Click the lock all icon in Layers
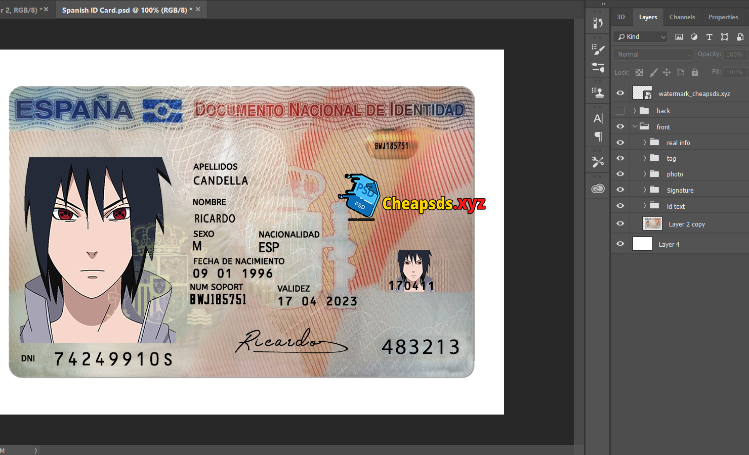 695,72
